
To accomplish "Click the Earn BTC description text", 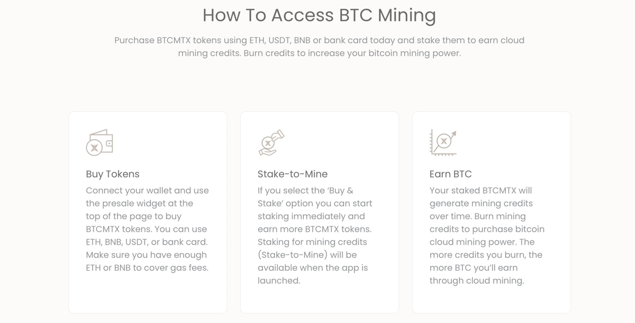I will [486, 236].
